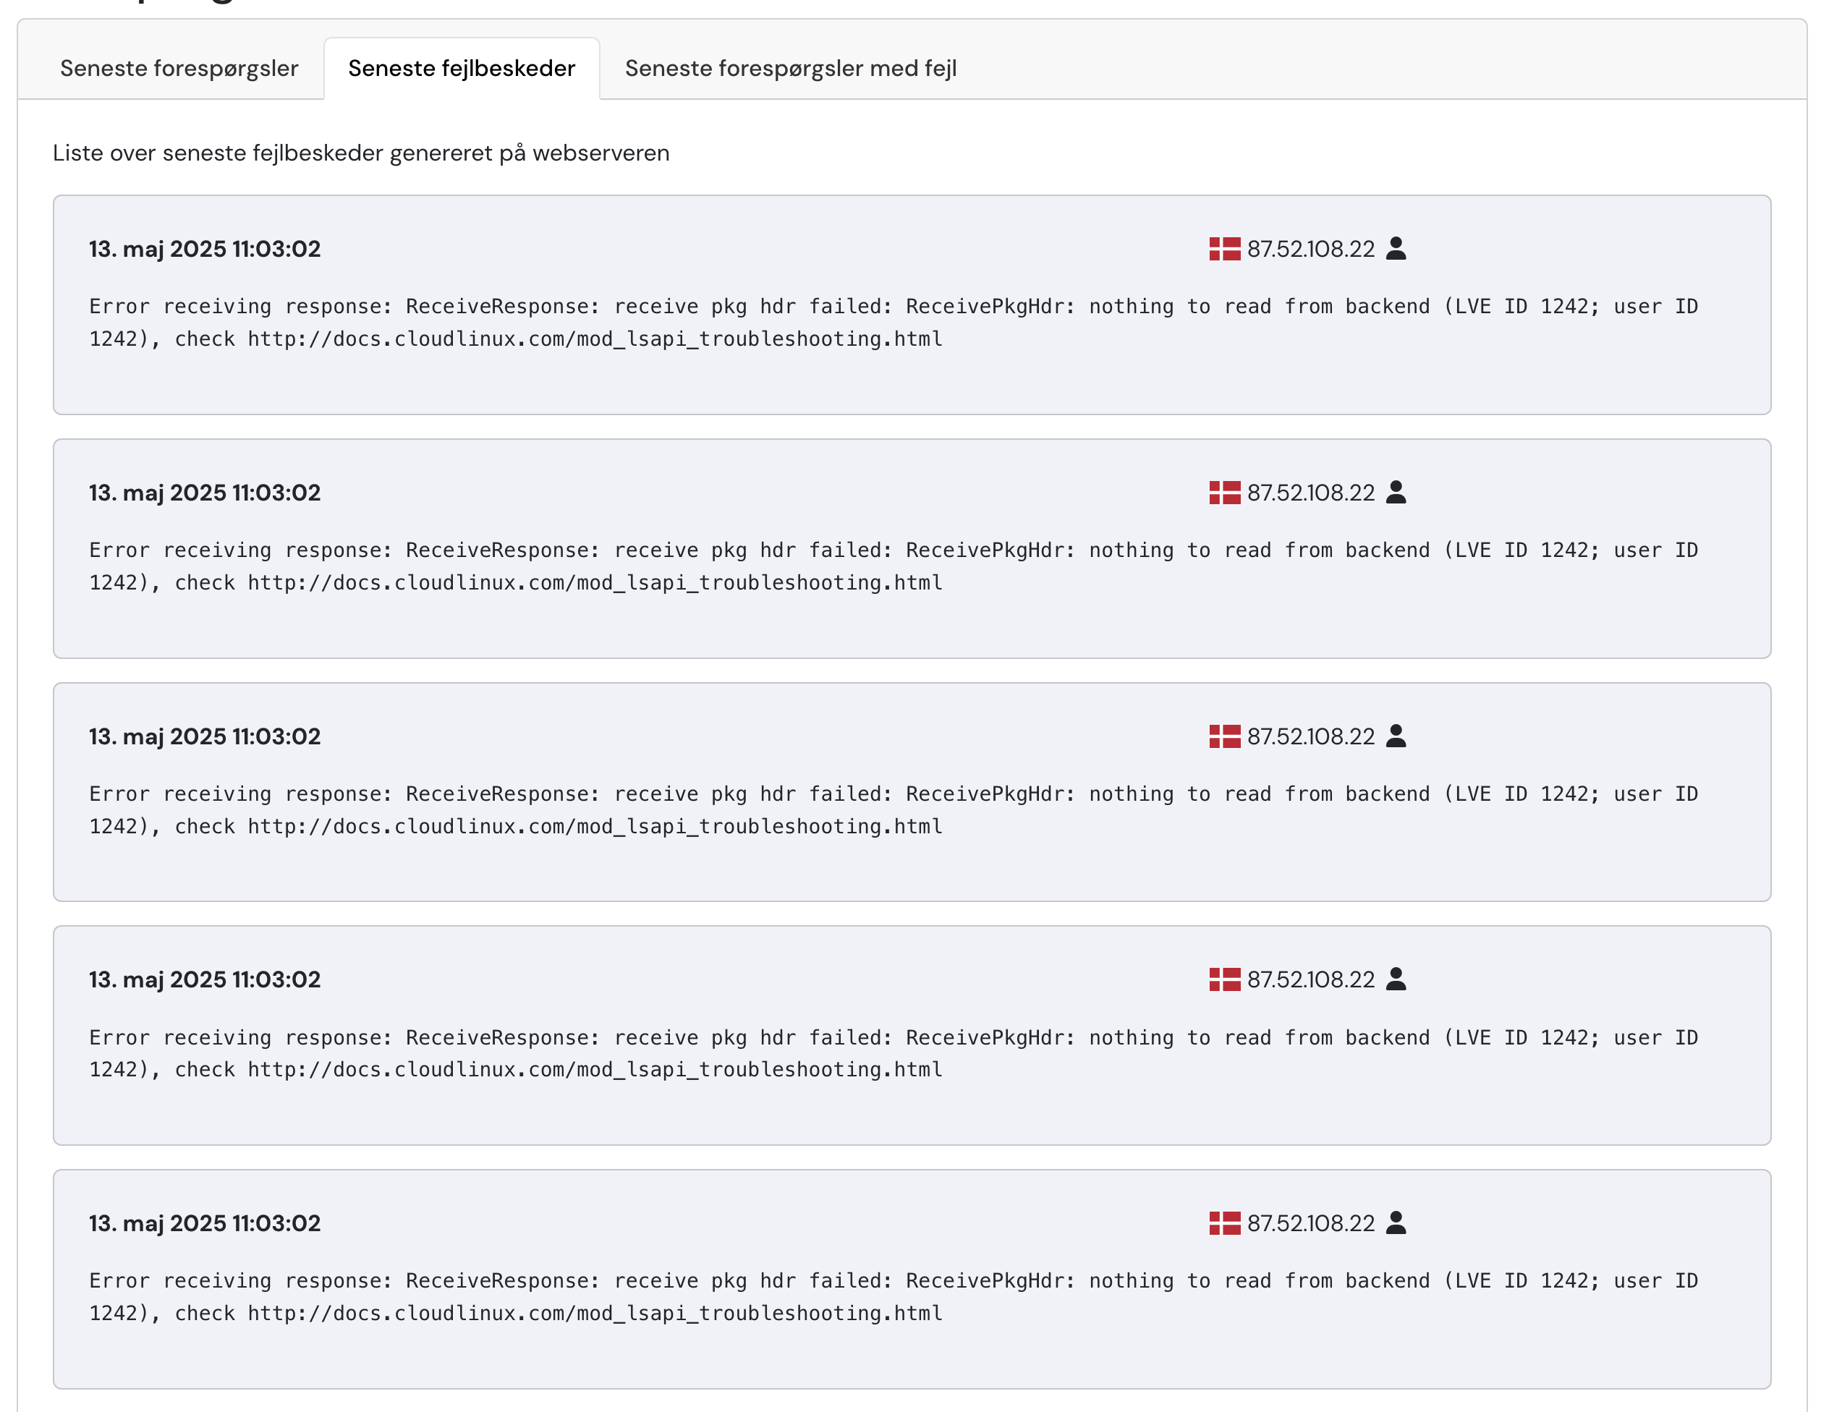Click IP 87.52.108.22 in the first error card
Screen dimensions: 1842x1412
point(1311,249)
